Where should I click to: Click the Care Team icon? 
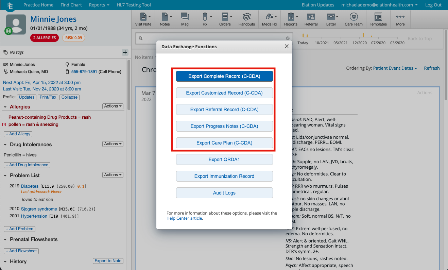[x=354, y=19]
